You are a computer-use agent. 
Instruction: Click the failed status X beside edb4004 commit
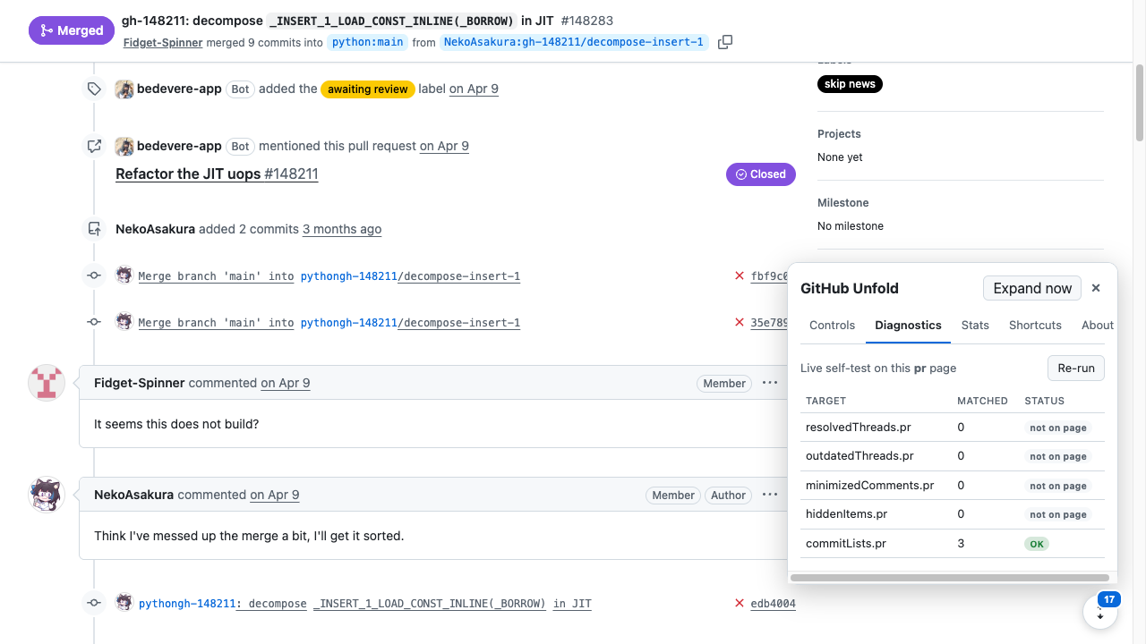click(740, 604)
